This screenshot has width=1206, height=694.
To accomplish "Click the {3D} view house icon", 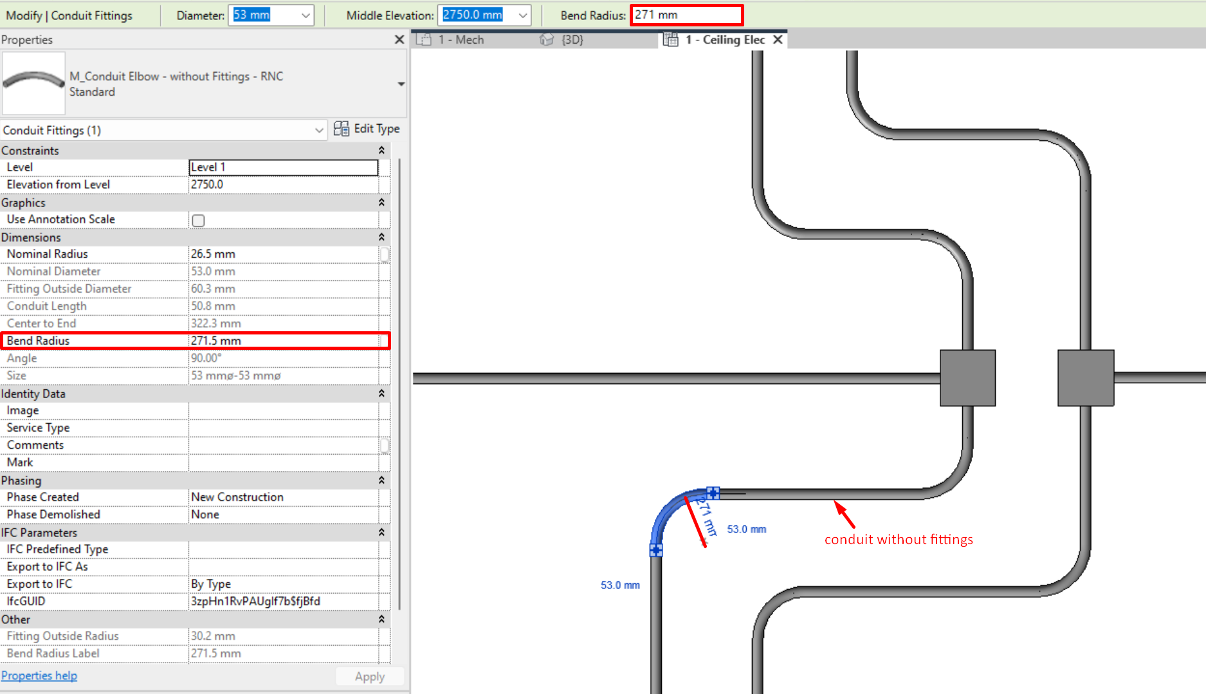I will tap(547, 40).
